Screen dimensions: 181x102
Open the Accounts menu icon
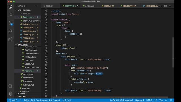coord(10,86)
